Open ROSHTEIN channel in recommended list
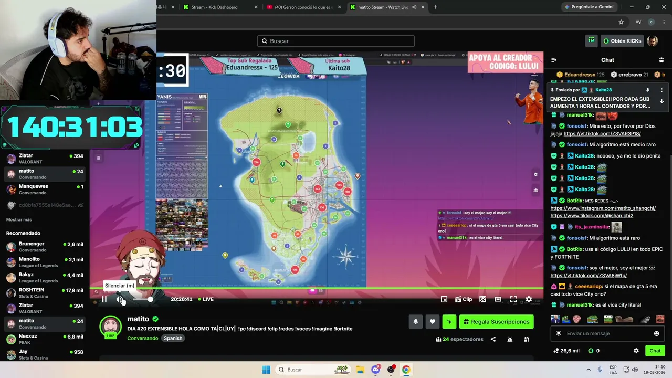This screenshot has width=672, height=378. coord(45,293)
